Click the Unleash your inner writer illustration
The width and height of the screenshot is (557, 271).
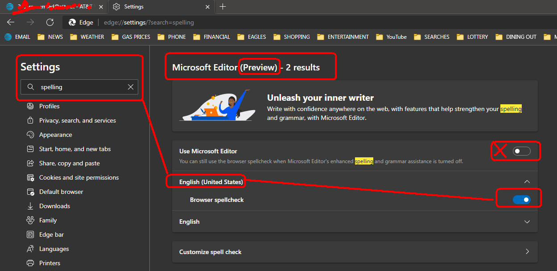tap(217, 105)
